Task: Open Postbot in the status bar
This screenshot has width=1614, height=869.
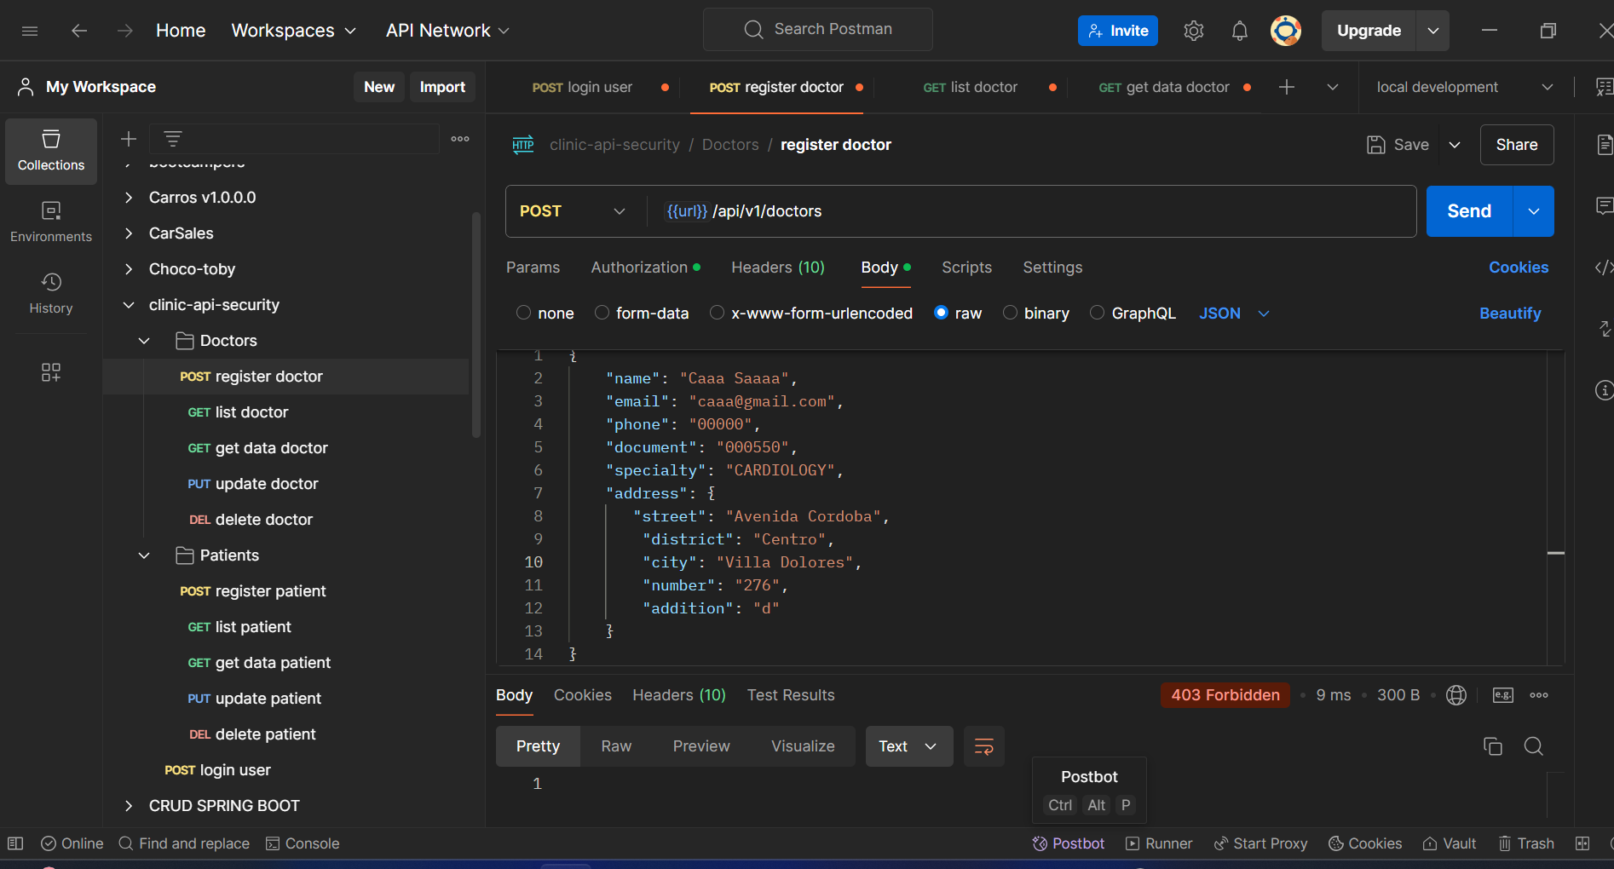Action: [x=1069, y=843]
